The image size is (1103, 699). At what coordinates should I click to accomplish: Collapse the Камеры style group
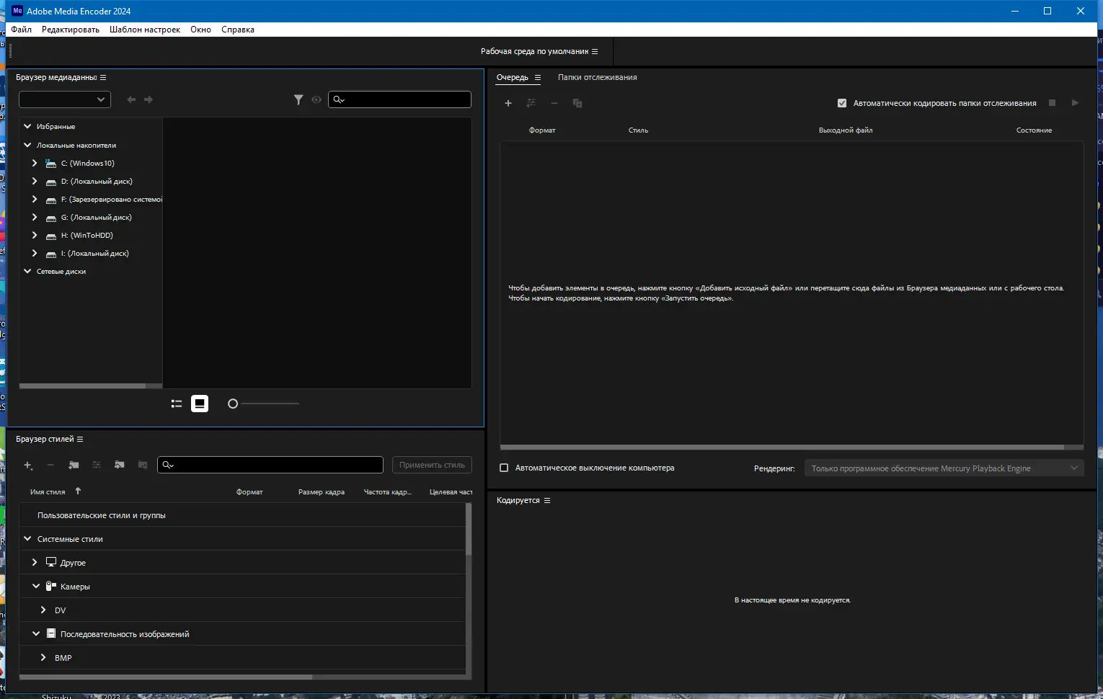pos(36,586)
